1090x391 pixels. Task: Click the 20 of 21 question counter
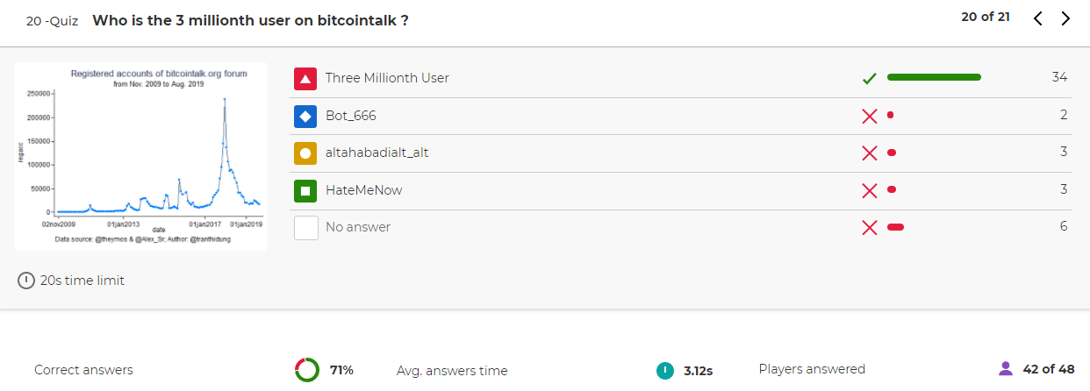click(x=986, y=17)
